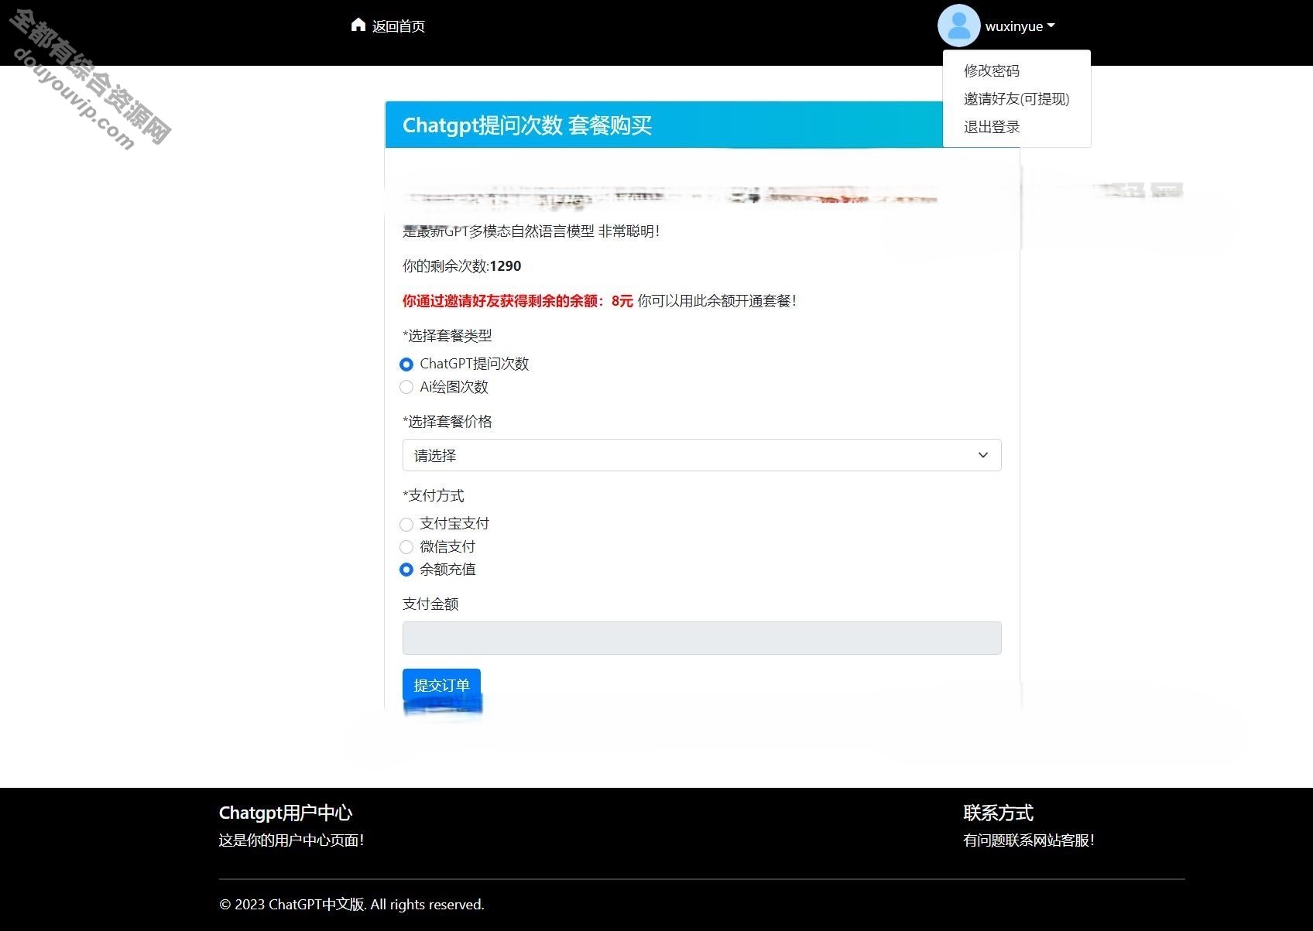
Task: Toggle the wuxinyue account dropdown
Action: pyautogui.click(x=1020, y=26)
